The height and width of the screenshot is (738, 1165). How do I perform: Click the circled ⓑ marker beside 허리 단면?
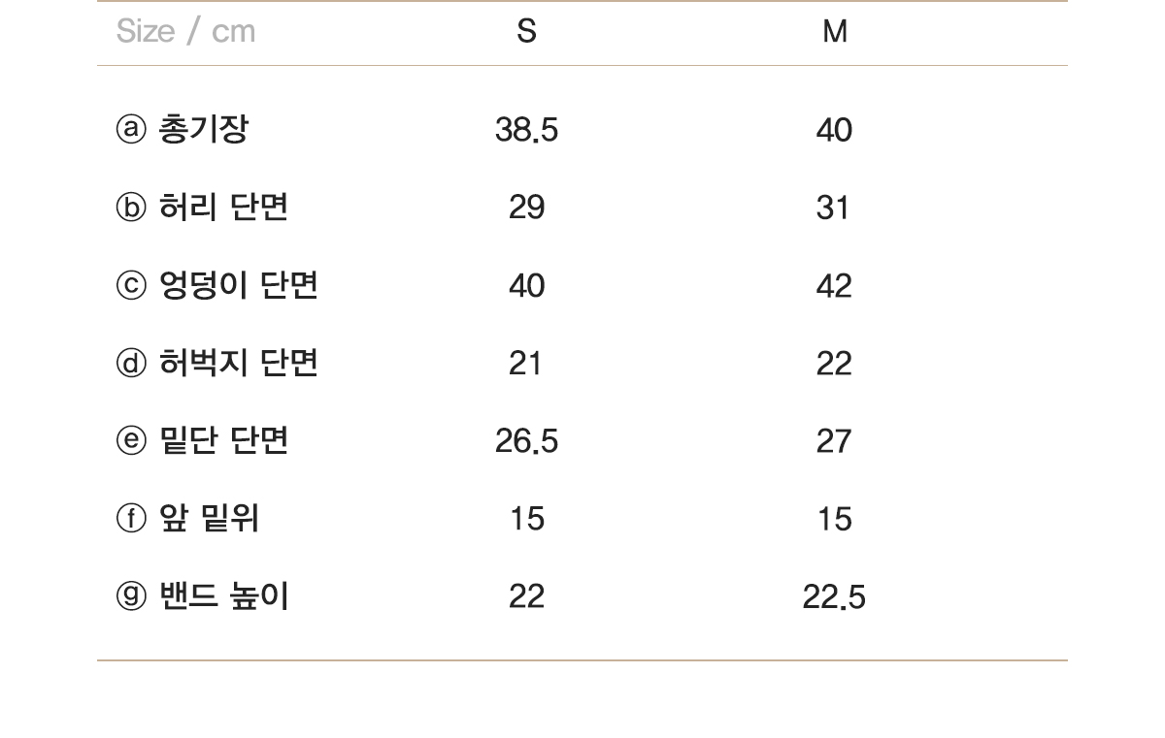pyautogui.click(x=131, y=208)
